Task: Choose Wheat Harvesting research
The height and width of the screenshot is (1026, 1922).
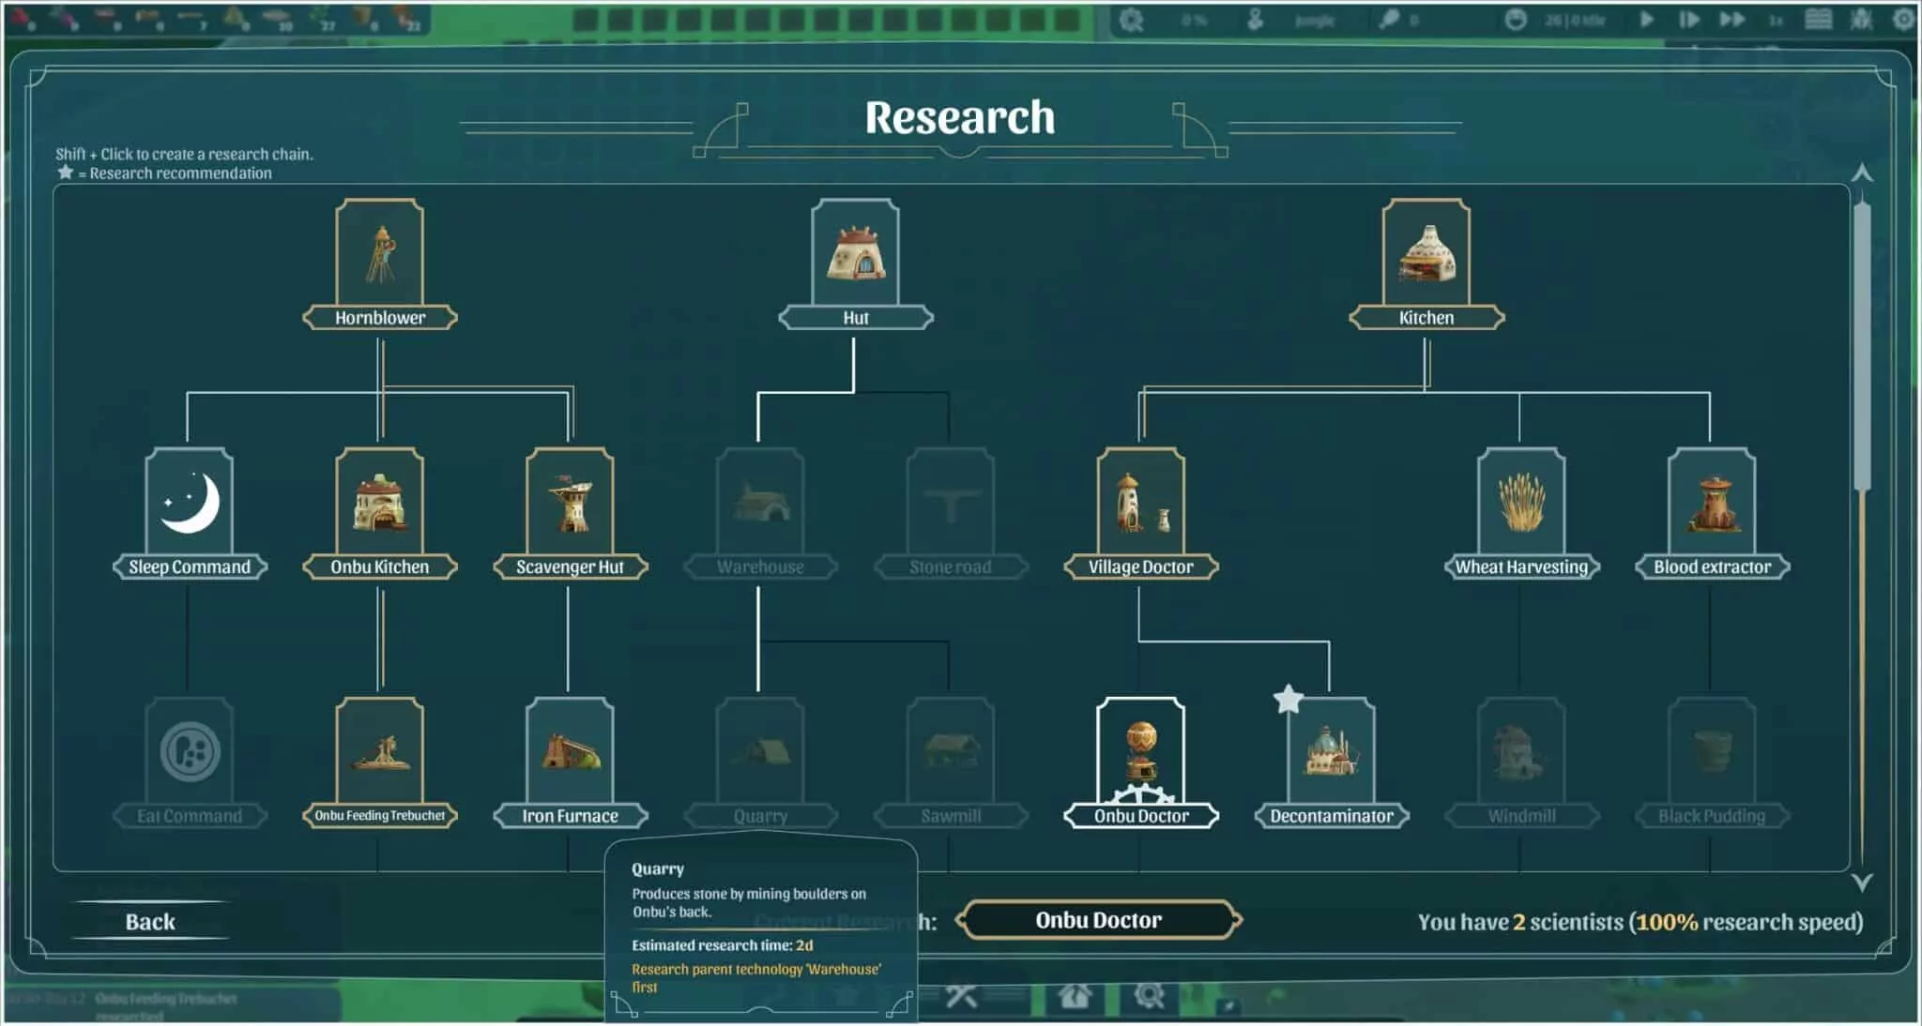Action: 1521,514
